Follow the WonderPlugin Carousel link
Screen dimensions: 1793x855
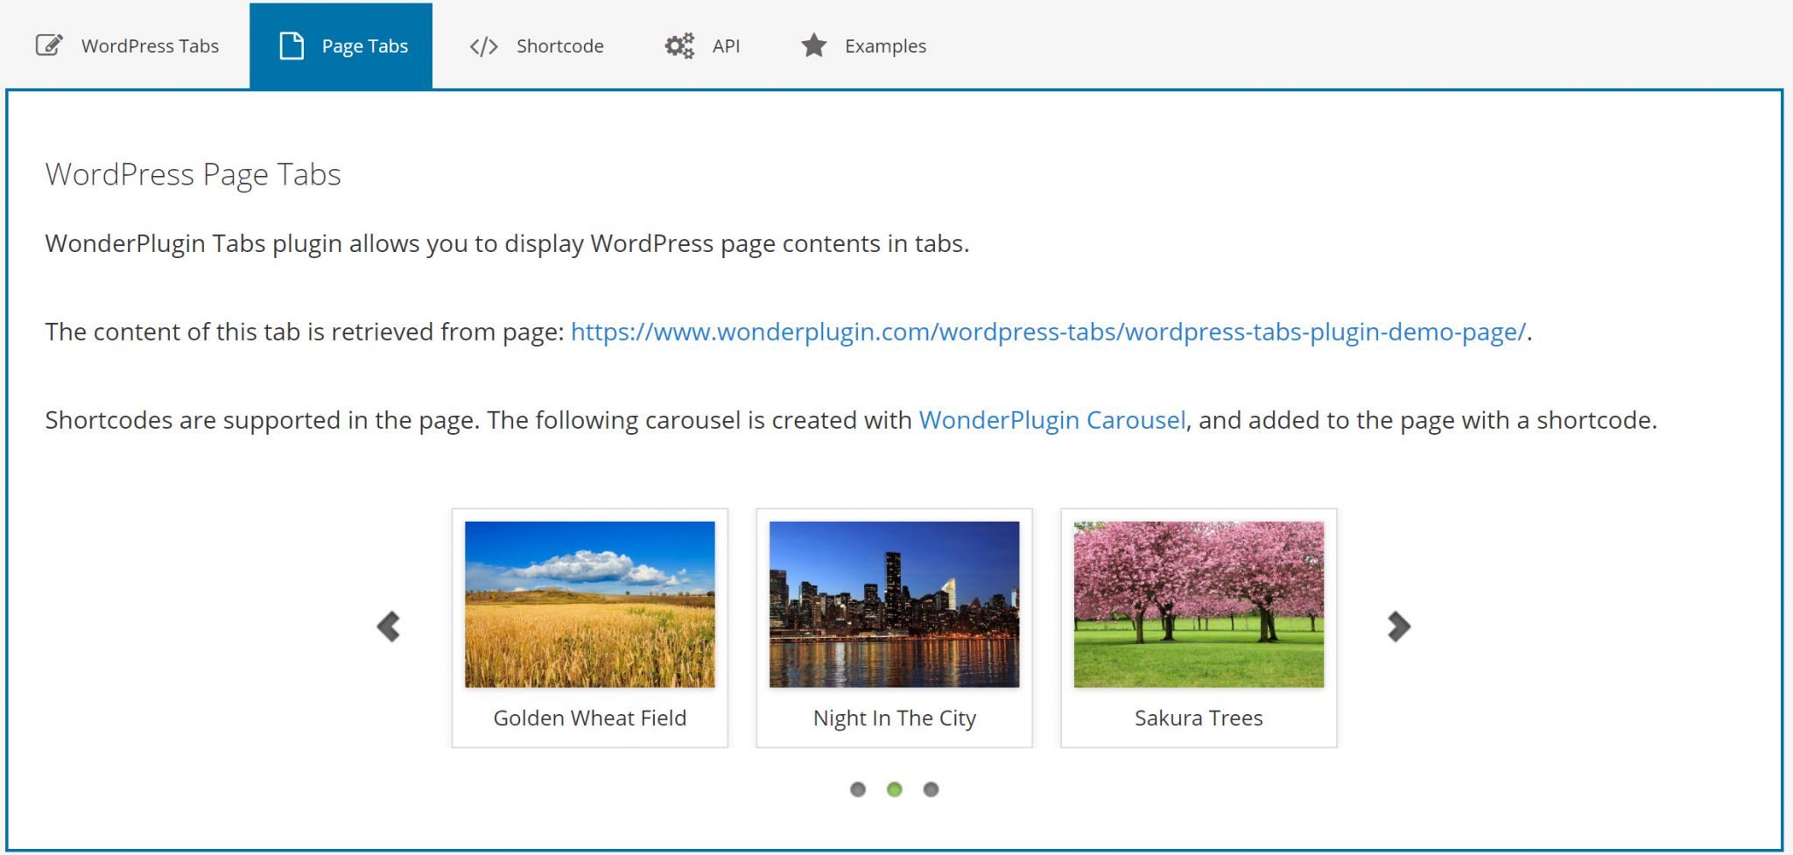[1051, 421]
